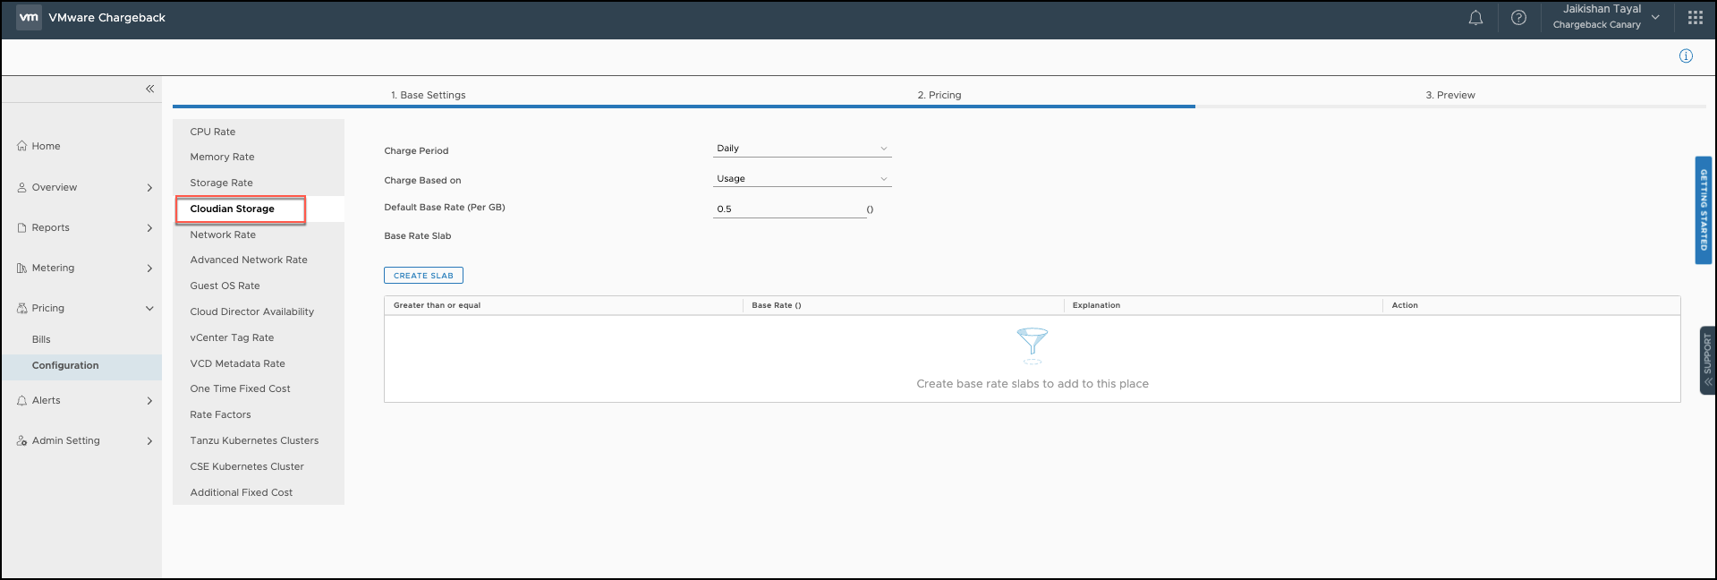Click the notifications bell icon
Image resolution: width=1717 pixels, height=580 pixels.
tap(1475, 18)
